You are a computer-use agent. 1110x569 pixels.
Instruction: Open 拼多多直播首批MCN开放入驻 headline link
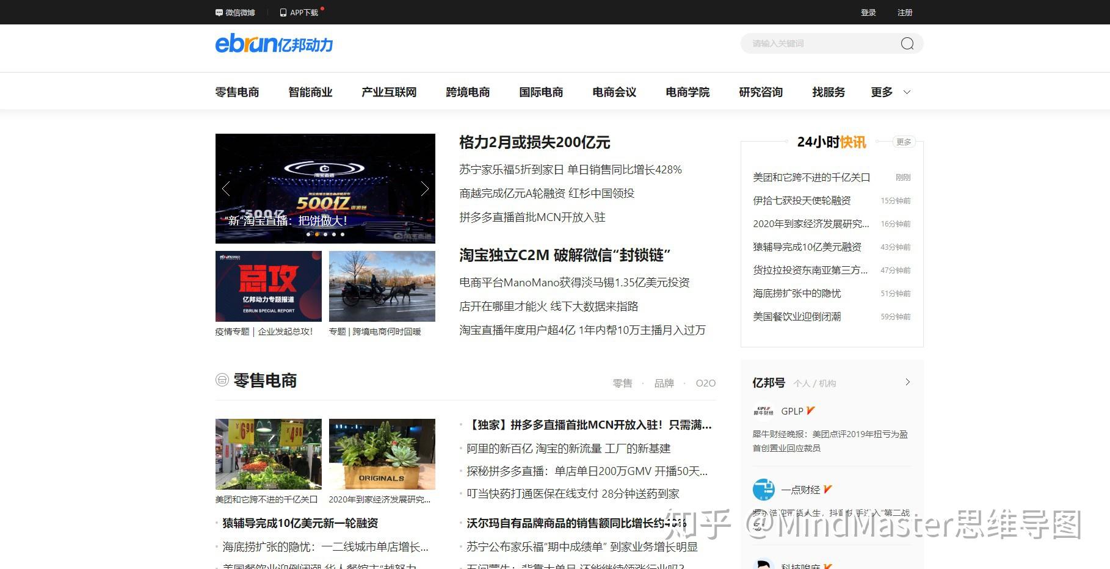pos(532,217)
